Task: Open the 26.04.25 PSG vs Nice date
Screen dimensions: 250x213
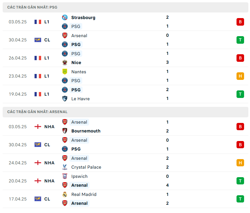Action: tap(18, 58)
